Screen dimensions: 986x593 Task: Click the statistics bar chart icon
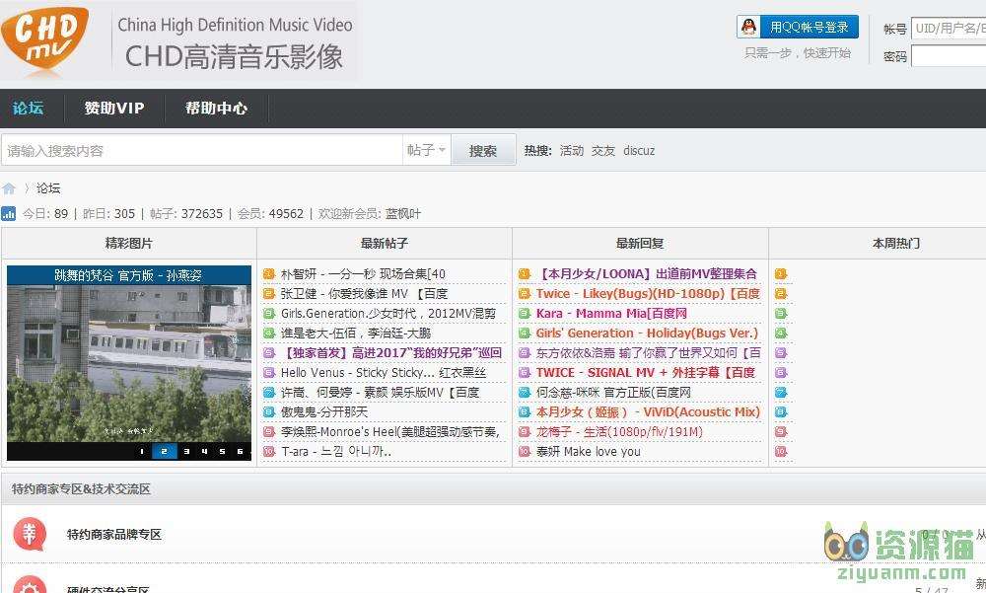[x=9, y=213]
